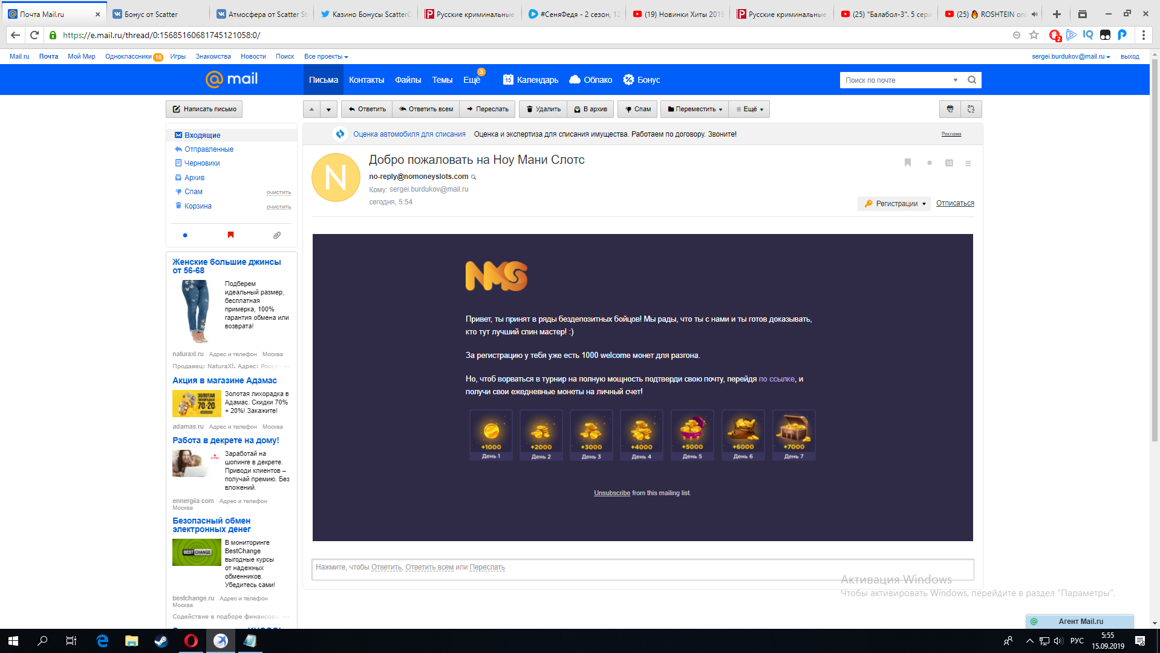Toggle the flag bookmark on this email
The height and width of the screenshot is (653, 1160).
point(907,163)
